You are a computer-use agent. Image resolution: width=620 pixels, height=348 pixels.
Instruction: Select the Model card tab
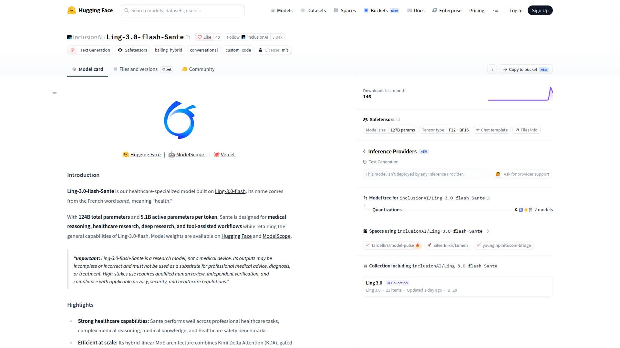(x=88, y=69)
